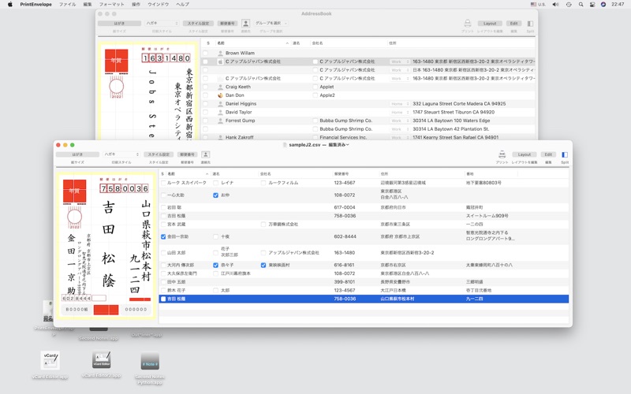The width and height of the screenshot is (631, 394).
Task: Select the highlighted 吉田 松陰 758-0036 row
Action: coord(364,299)
